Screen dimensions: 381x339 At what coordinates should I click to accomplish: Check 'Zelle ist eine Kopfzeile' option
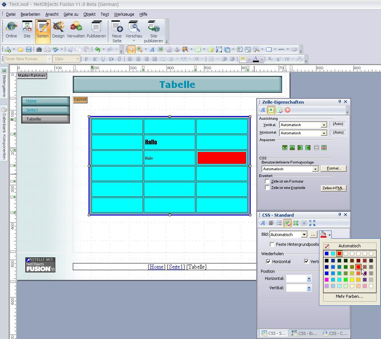(x=267, y=188)
